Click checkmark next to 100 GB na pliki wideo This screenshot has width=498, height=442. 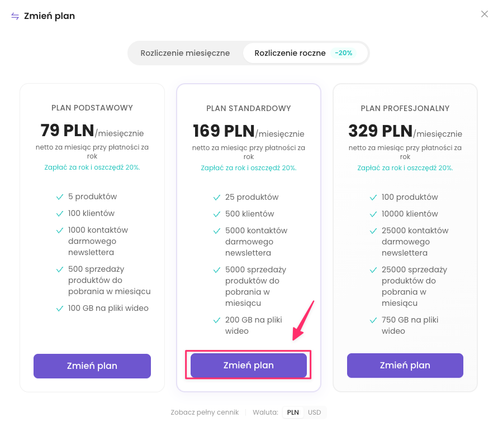59,309
